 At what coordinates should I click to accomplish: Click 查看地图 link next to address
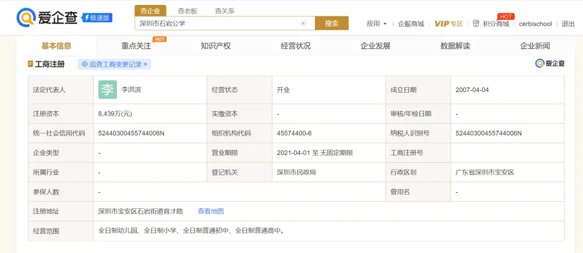click(x=211, y=211)
